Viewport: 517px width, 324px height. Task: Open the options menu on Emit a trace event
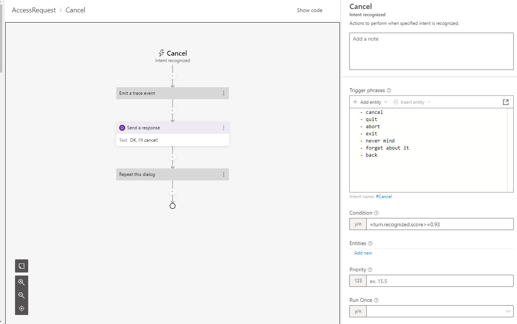(224, 93)
